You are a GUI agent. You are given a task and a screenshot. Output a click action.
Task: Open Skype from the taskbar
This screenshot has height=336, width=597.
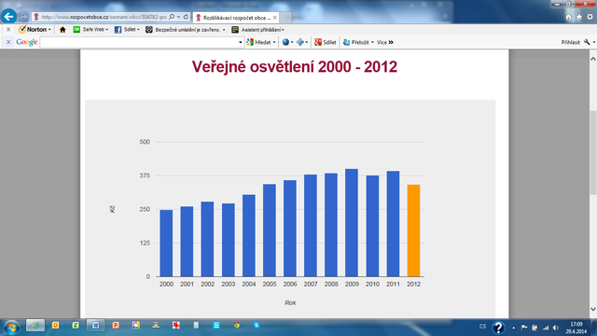pyautogui.click(x=257, y=326)
